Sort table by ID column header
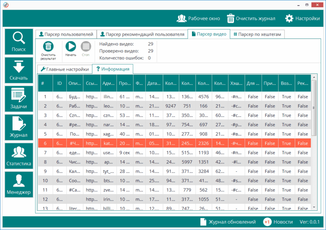Viewport: 326px width, 230px height. pos(59,84)
